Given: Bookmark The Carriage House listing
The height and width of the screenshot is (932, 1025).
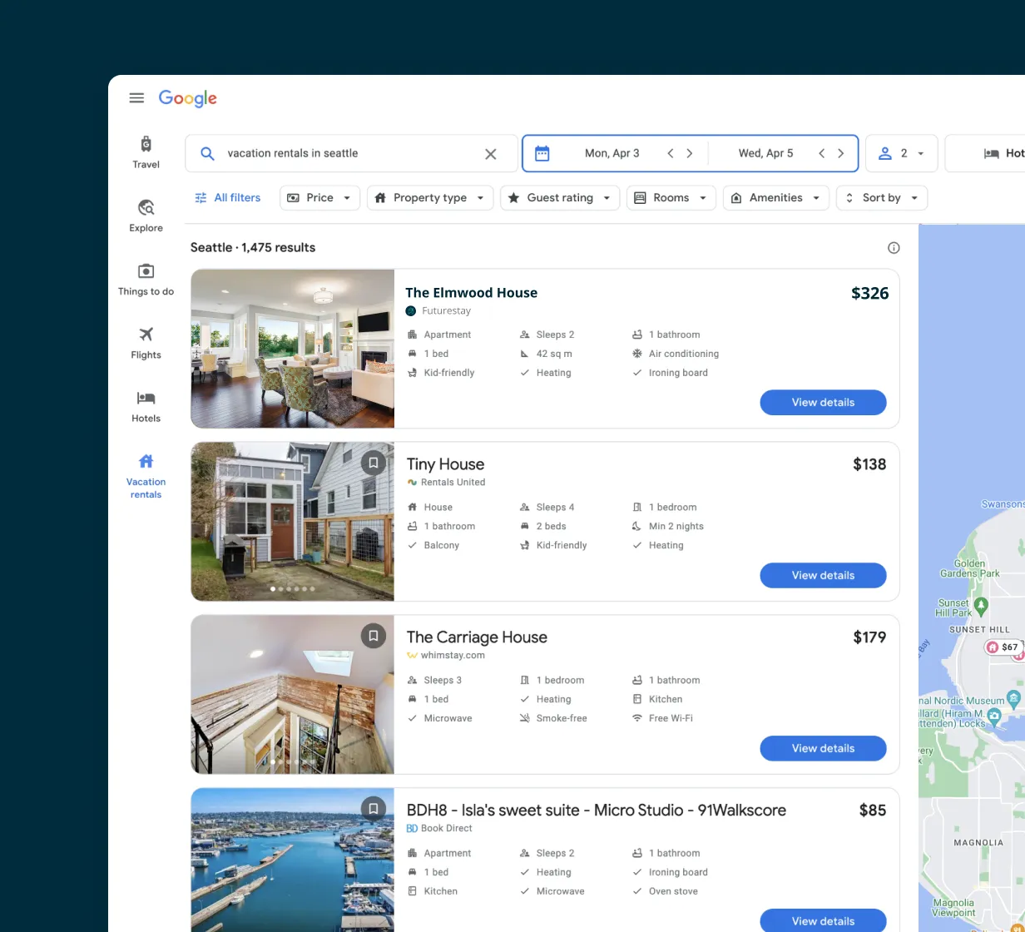Looking at the screenshot, I should pos(374,636).
